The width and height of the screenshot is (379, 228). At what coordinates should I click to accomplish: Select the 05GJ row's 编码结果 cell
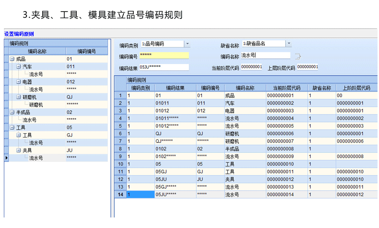pyautogui.click(x=175, y=171)
